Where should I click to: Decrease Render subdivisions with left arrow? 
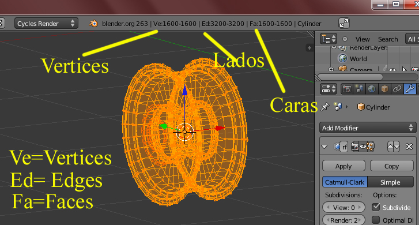click(328, 220)
